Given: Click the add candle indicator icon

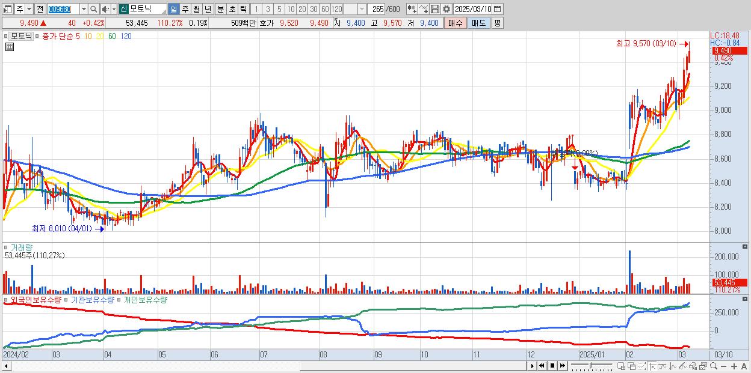Looking at the screenshot, I should (x=412, y=9).
